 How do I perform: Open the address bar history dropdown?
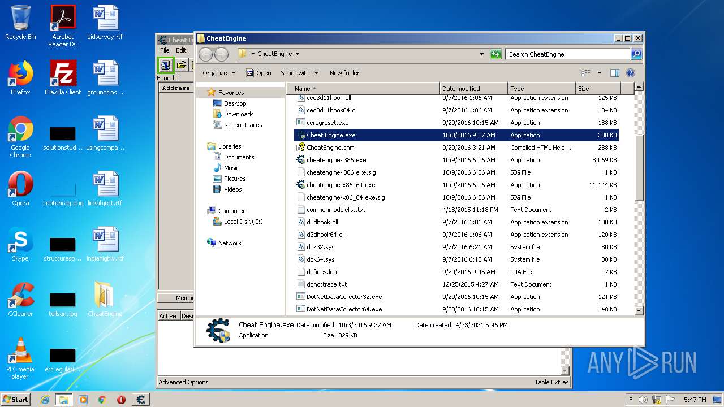(x=482, y=54)
